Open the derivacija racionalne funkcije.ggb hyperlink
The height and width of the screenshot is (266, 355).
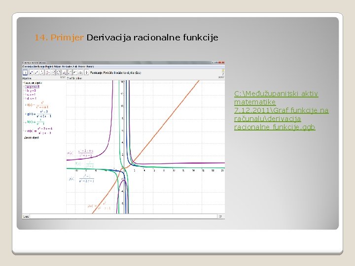point(281,110)
